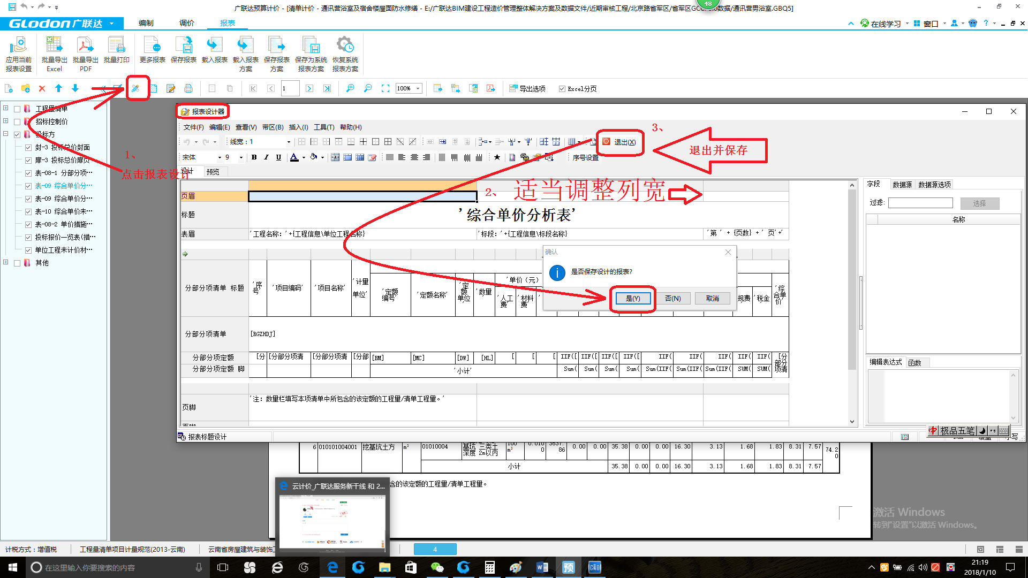This screenshot has width=1028, height=578.
Task: Open More Reports (更多报表) icon
Action: pos(153,50)
